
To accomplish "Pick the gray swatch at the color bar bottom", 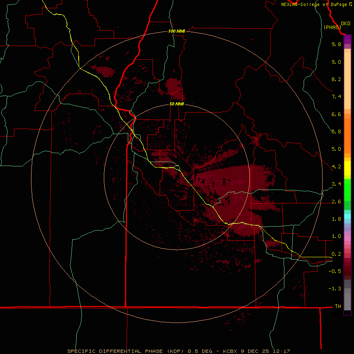I will (x=347, y=302).
